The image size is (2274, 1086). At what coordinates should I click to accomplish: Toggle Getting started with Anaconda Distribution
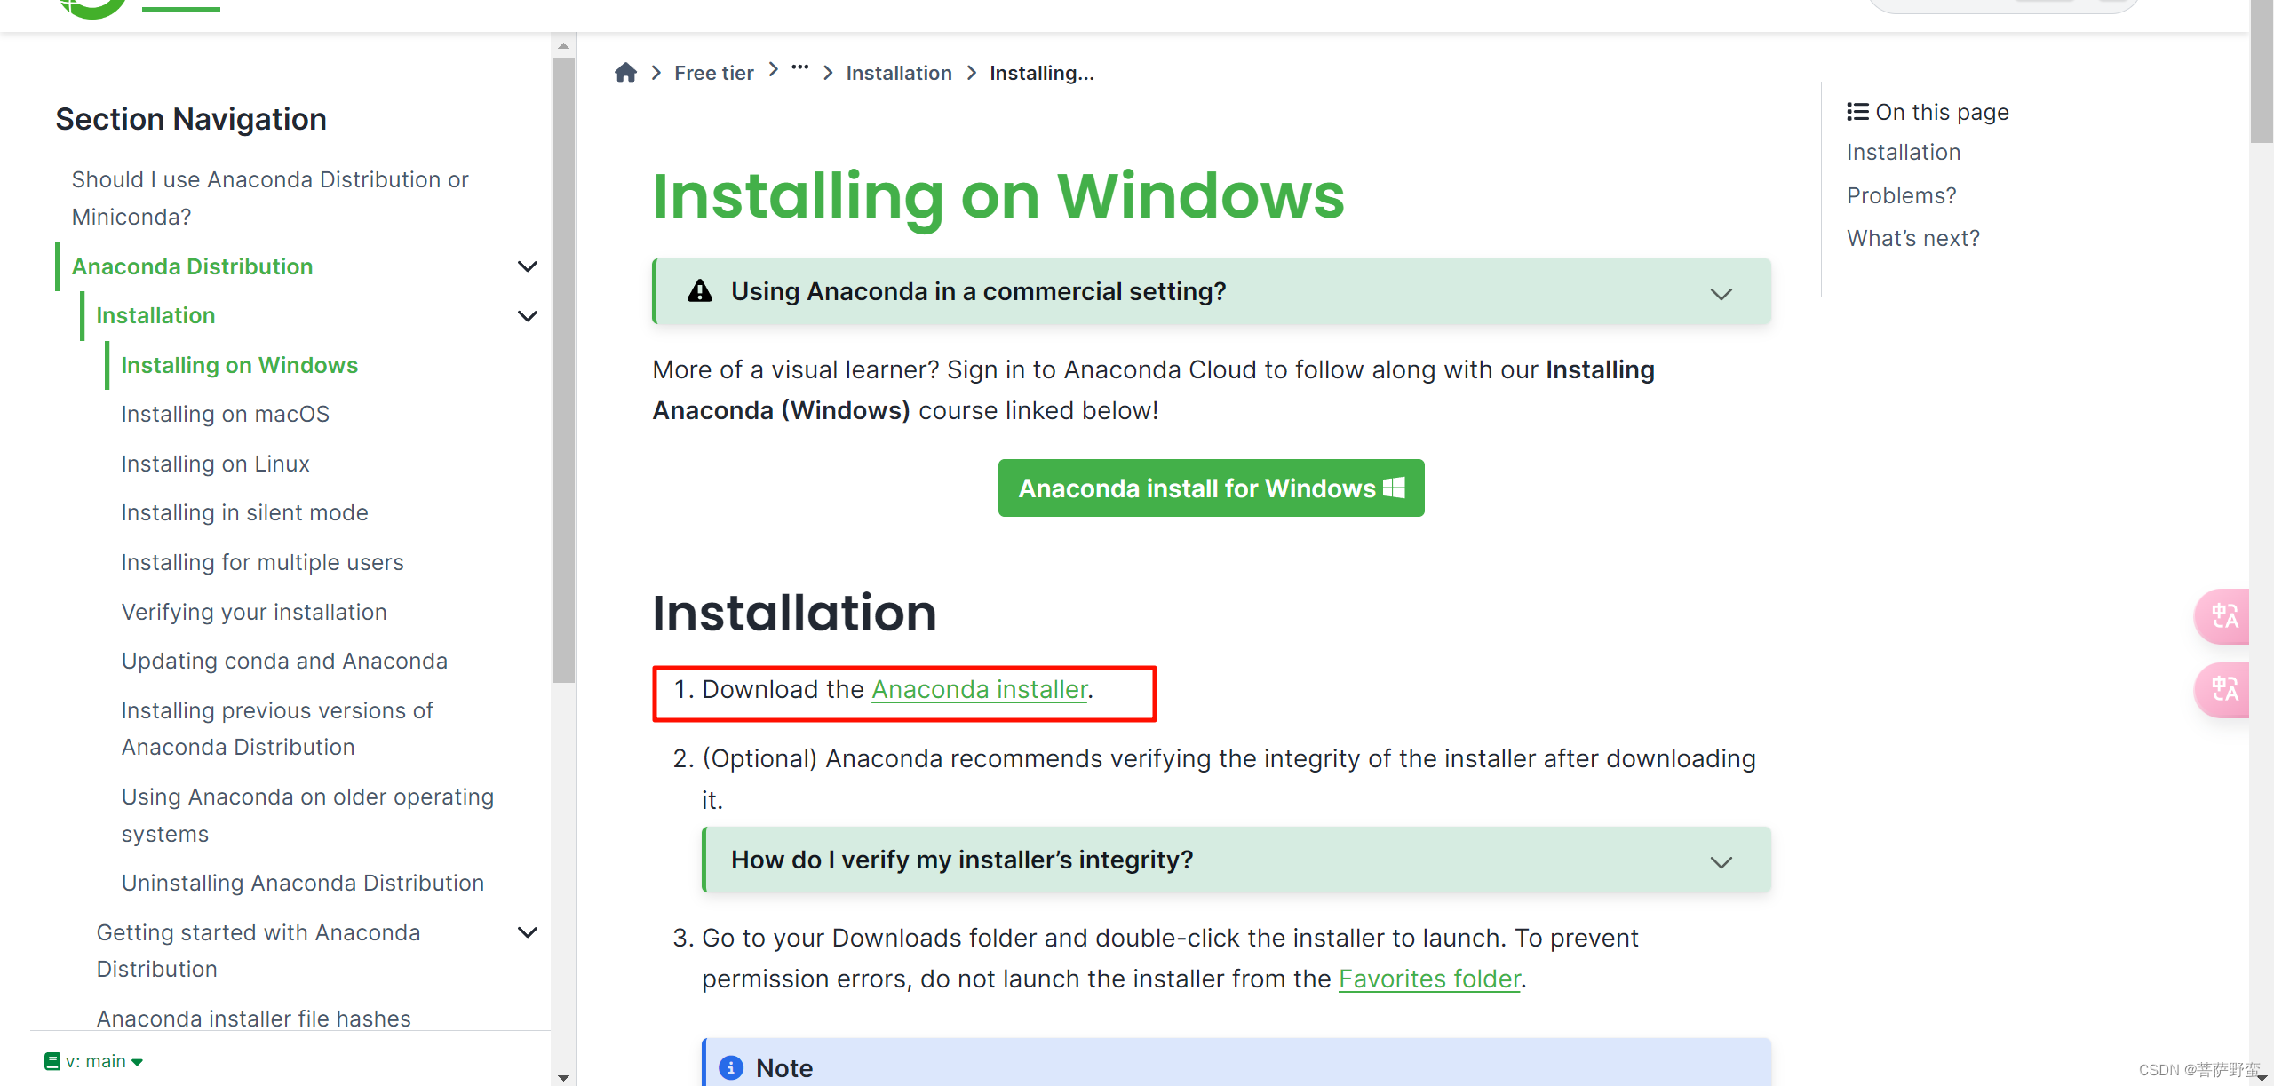(x=528, y=934)
